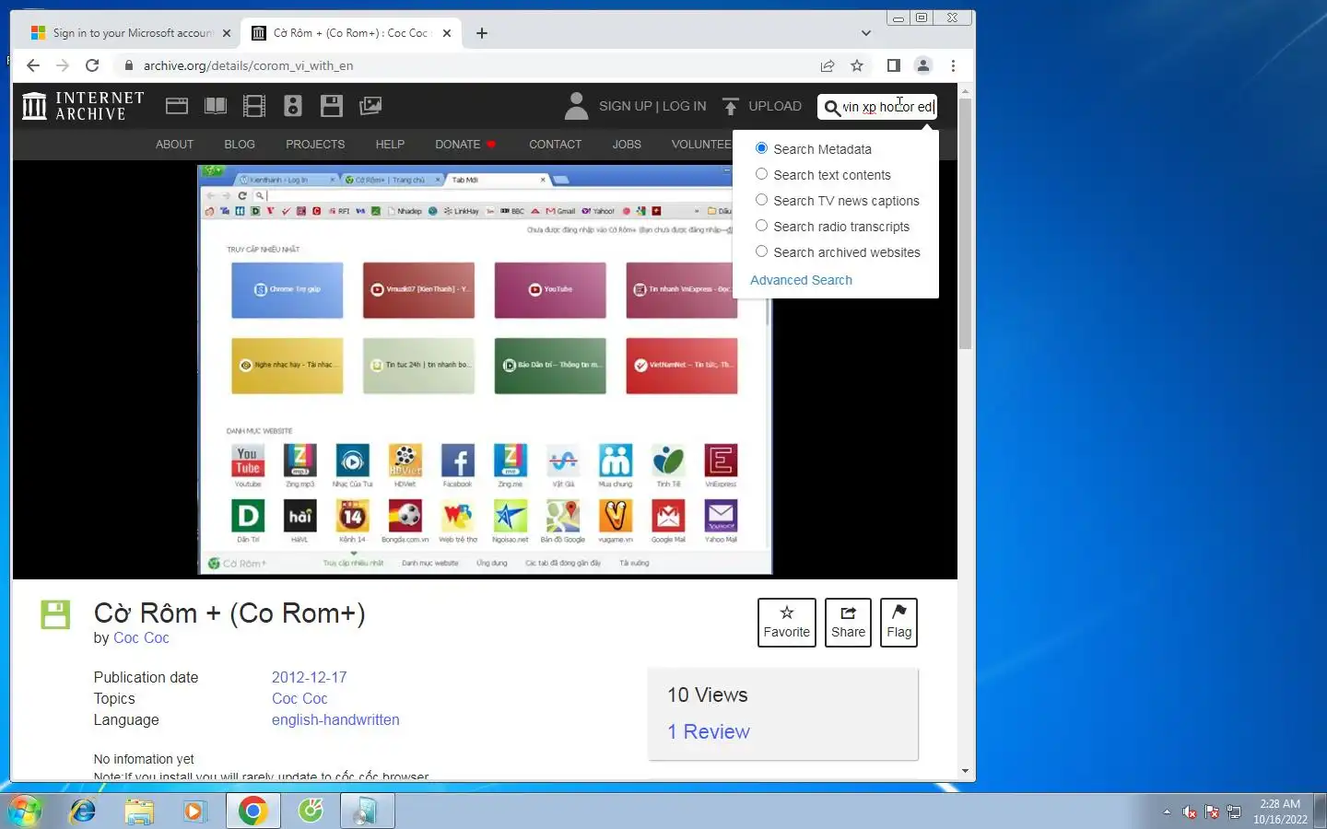Screen dimensions: 1327x829
Task: Click the Favorite star button
Action: tap(787, 623)
